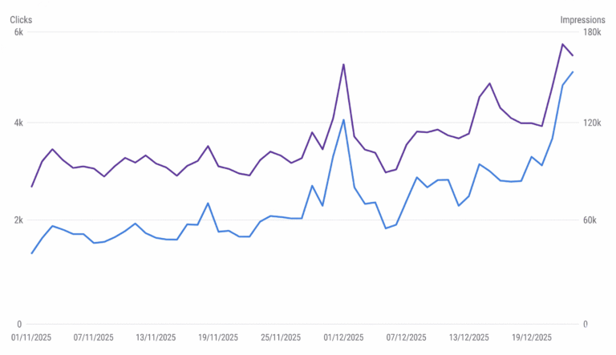This screenshot has width=616, height=355.
Task: Select the 01/11/2025 date label
Action: click(x=32, y=337)
